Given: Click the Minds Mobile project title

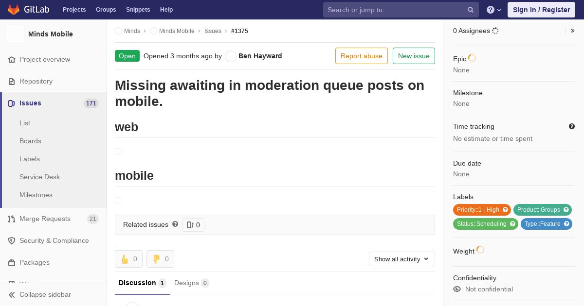Looking at the screenshot, I should point(51,34).
